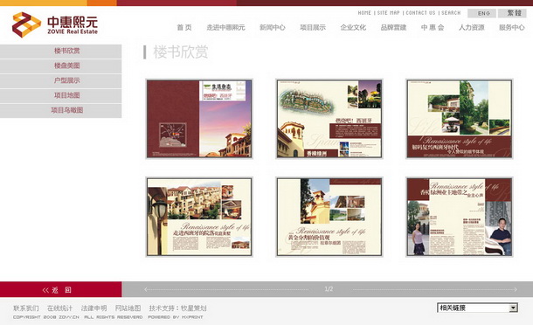This screenshot has height=325, width=533.
Task: Switch to traditional Chinese 繁體 button
Action: pyautogui.click(x=512, y=13)
